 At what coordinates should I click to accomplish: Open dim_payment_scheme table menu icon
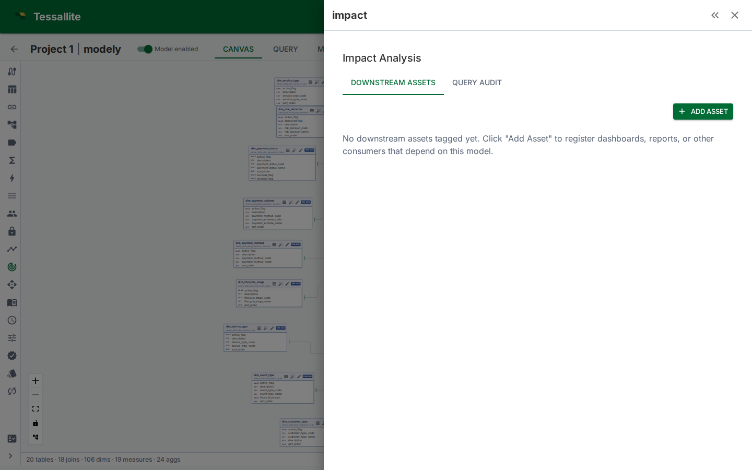coord(284,202)
